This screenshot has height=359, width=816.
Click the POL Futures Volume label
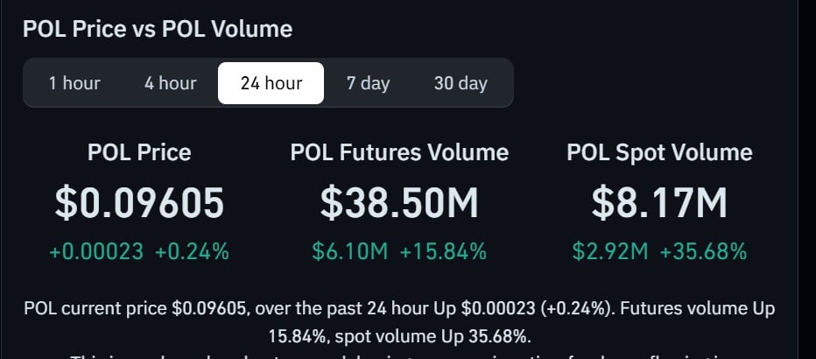[399, 153]
